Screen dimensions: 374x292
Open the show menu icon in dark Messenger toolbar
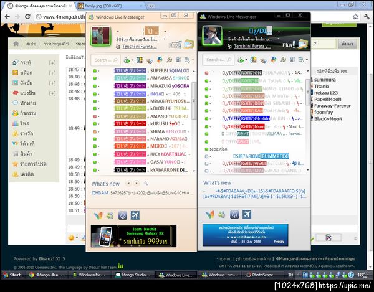(x=302, y=60)
